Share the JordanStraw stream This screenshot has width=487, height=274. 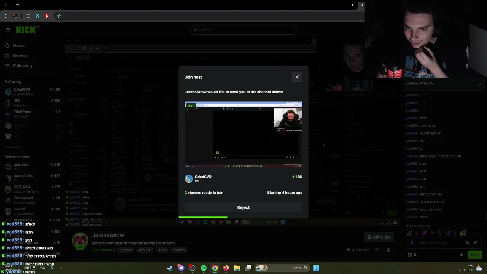(x=376, y=250)
